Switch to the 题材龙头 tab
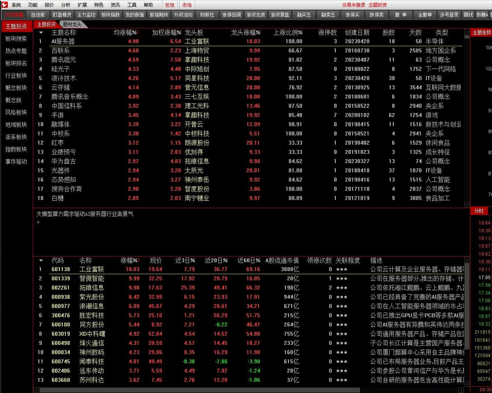 [72, 25]
